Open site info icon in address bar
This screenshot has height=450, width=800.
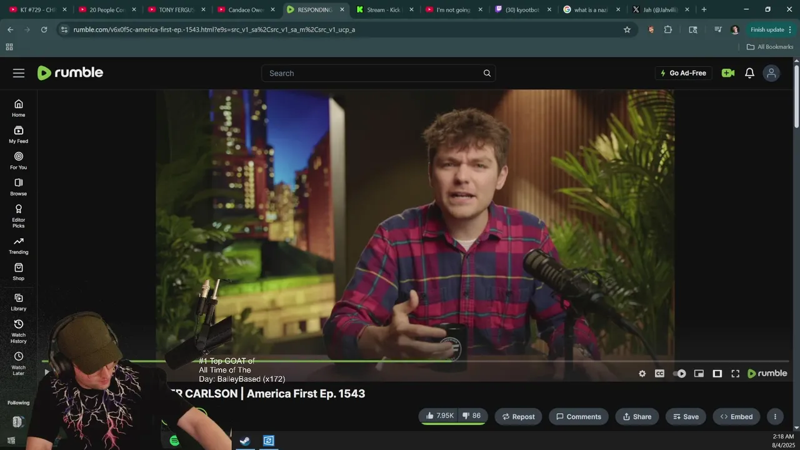pos(64,29)
